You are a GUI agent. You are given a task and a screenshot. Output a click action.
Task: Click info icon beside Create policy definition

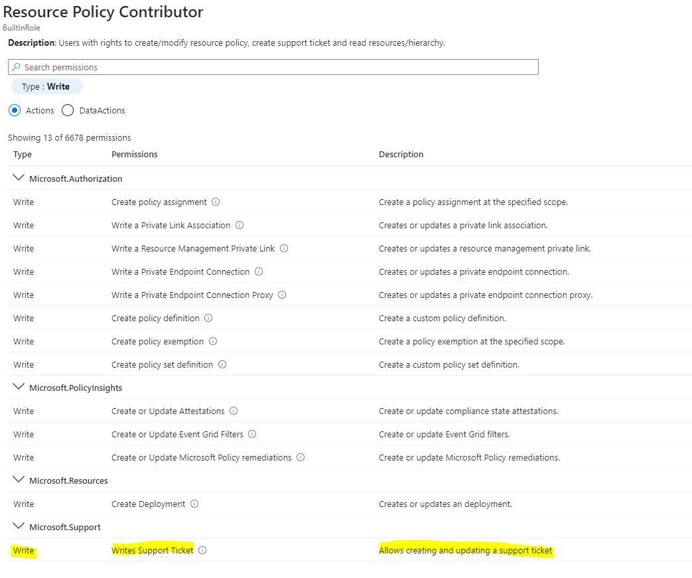pos(208,318)
